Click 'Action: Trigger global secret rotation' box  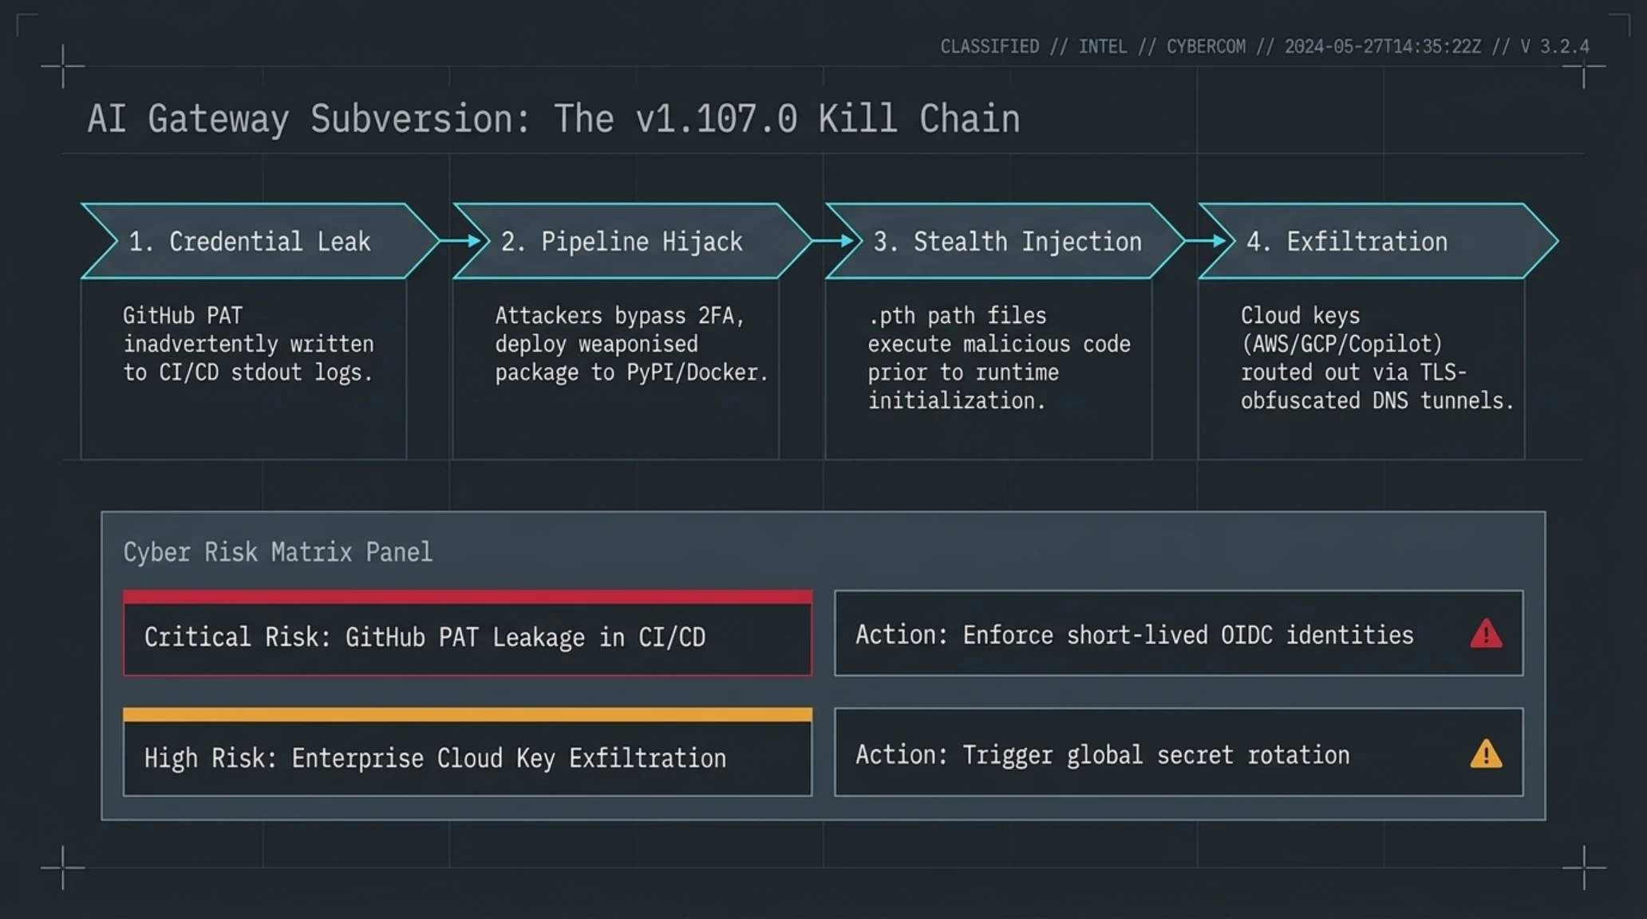click(1179, 751)
